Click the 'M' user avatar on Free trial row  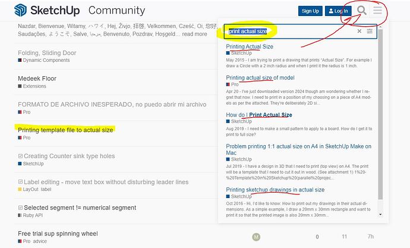(256, 237)
